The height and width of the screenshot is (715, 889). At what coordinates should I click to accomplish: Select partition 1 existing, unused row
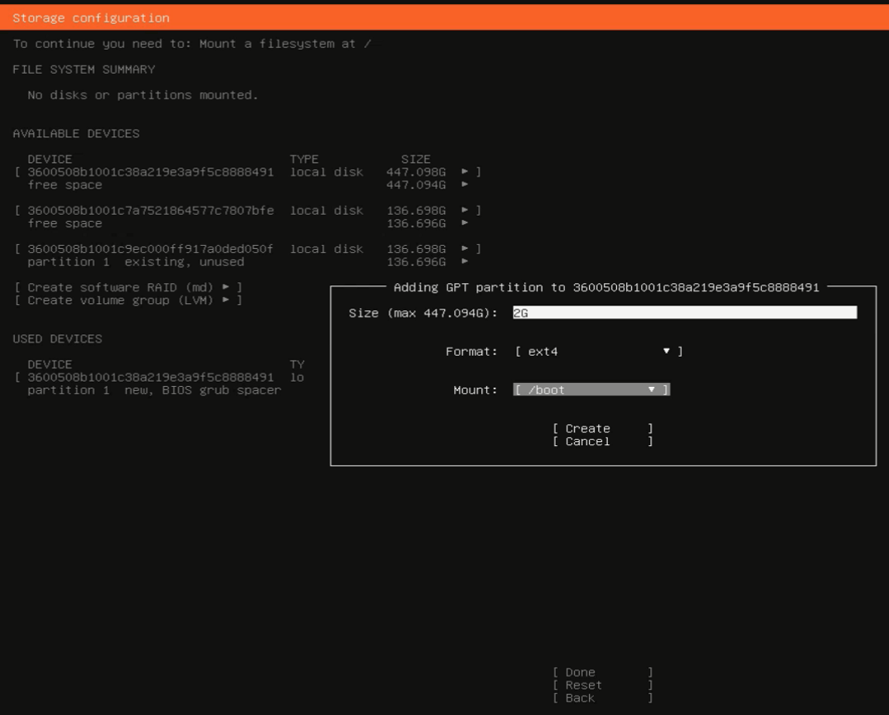[x=248, y=261]
